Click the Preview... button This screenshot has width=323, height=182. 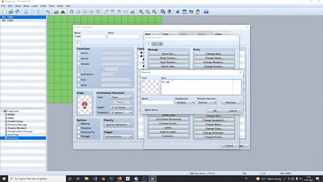pyautogui.click(x=231, y=102)
